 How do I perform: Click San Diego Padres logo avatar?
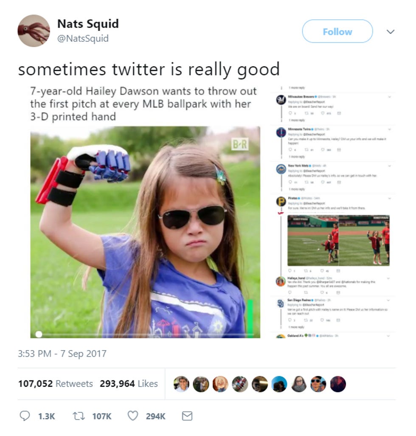tap(281, 304)
